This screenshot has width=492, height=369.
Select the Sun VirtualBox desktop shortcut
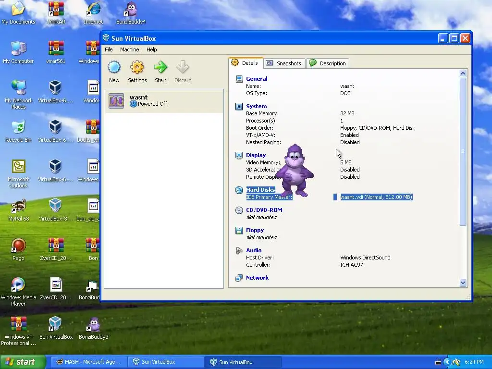[56, 328]
